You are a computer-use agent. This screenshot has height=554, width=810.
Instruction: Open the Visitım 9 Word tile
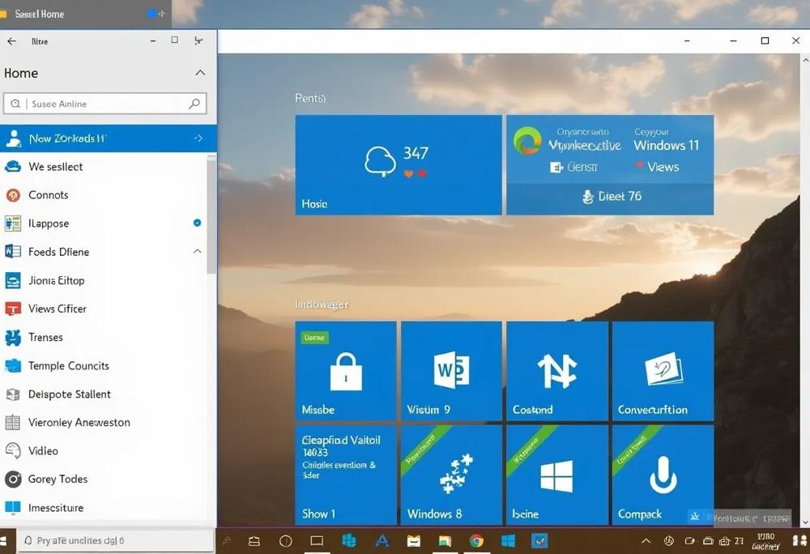coord(451,371)
